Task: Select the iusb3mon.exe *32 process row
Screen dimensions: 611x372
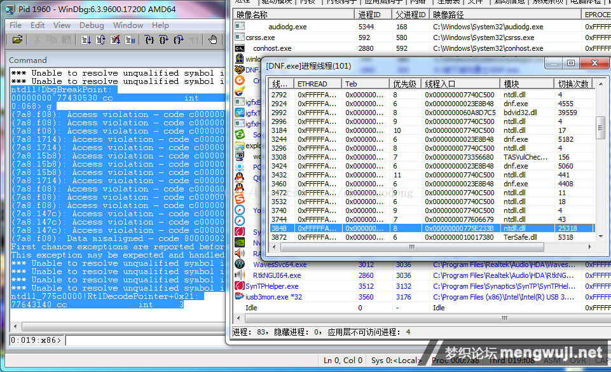Action: tap(422, 297)
